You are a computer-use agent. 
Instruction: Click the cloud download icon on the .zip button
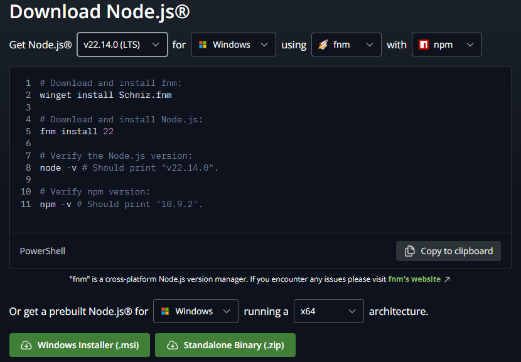click(172, 346)
